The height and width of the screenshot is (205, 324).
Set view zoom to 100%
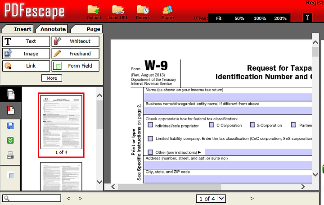pos(260,18)
